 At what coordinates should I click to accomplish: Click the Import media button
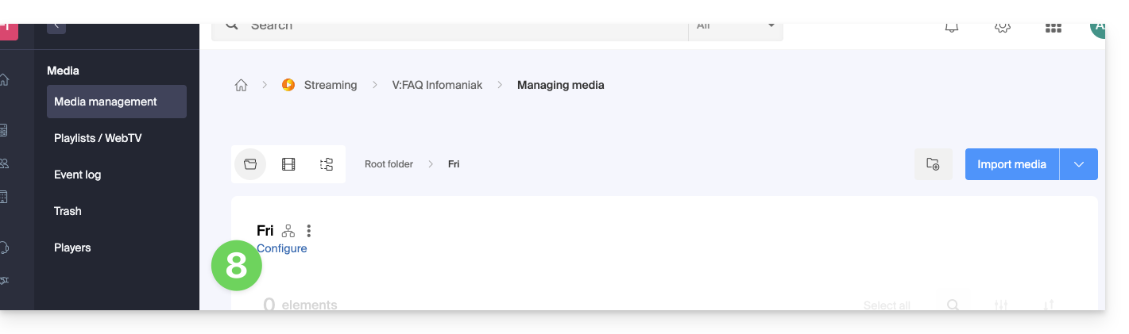1011,164
